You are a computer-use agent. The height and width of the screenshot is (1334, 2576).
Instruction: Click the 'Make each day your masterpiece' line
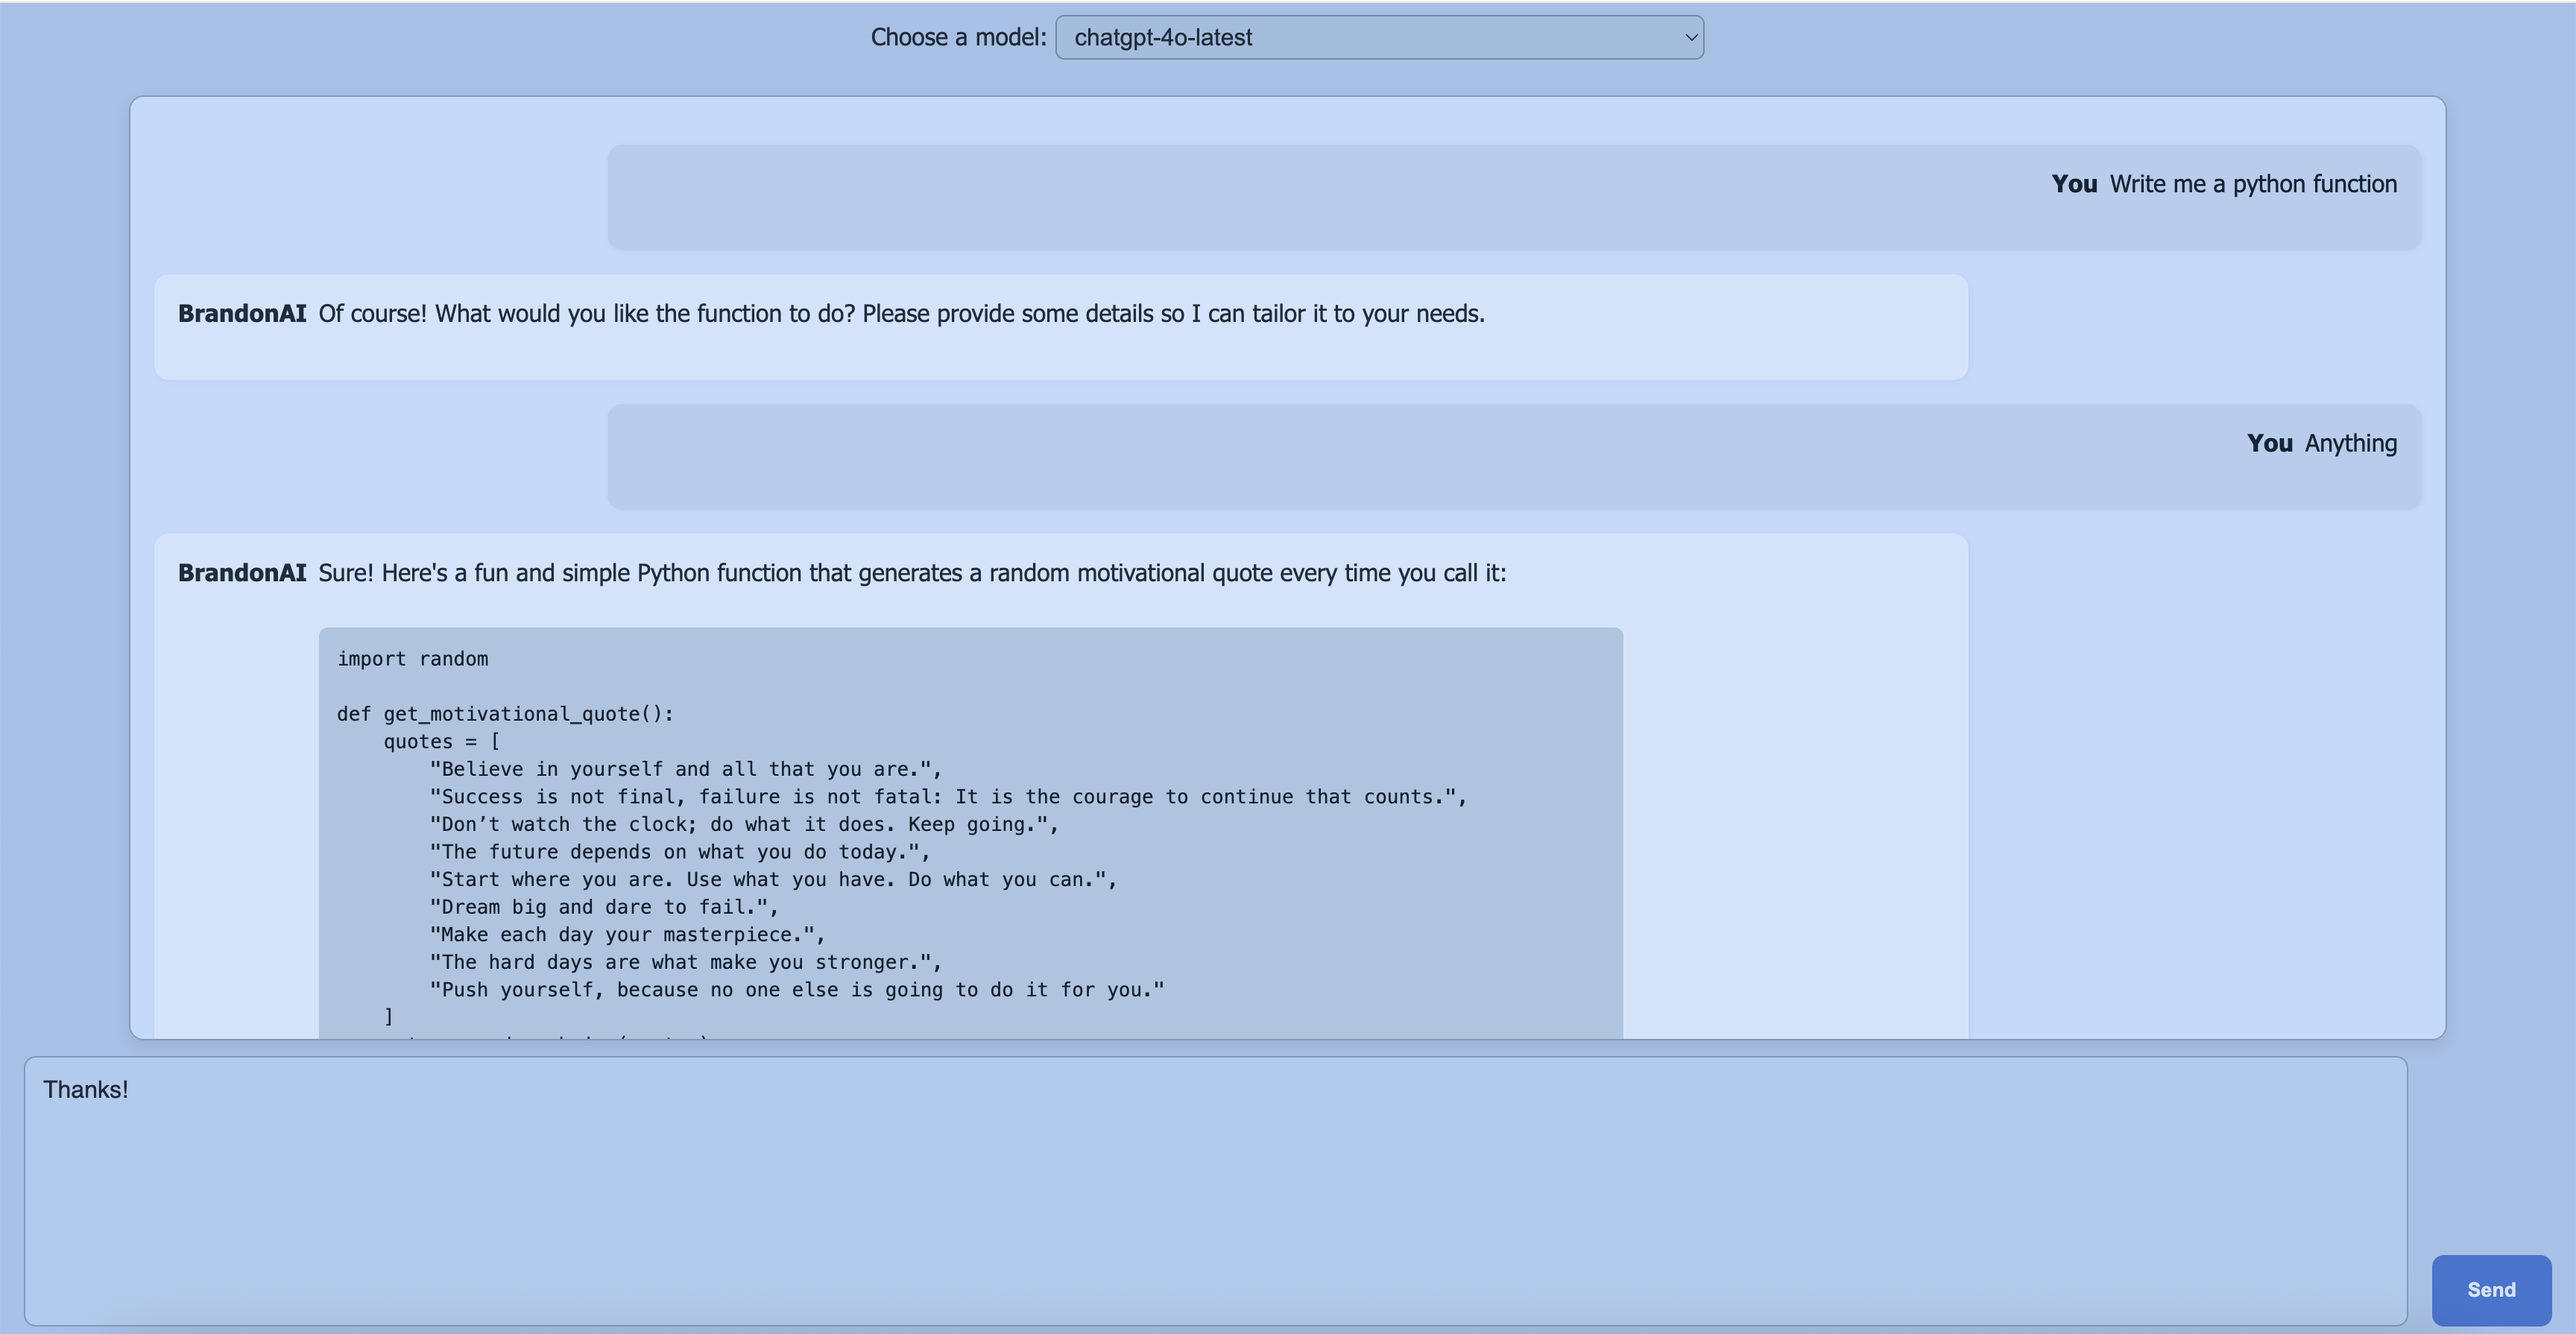pyautogui.click(x=627, y=934)
